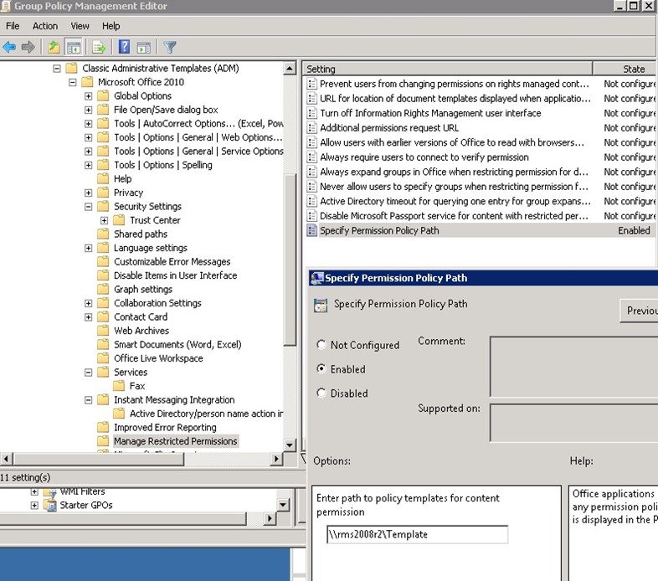
Task: Click the Previous Setting button
Action: [x=640, y=311]
